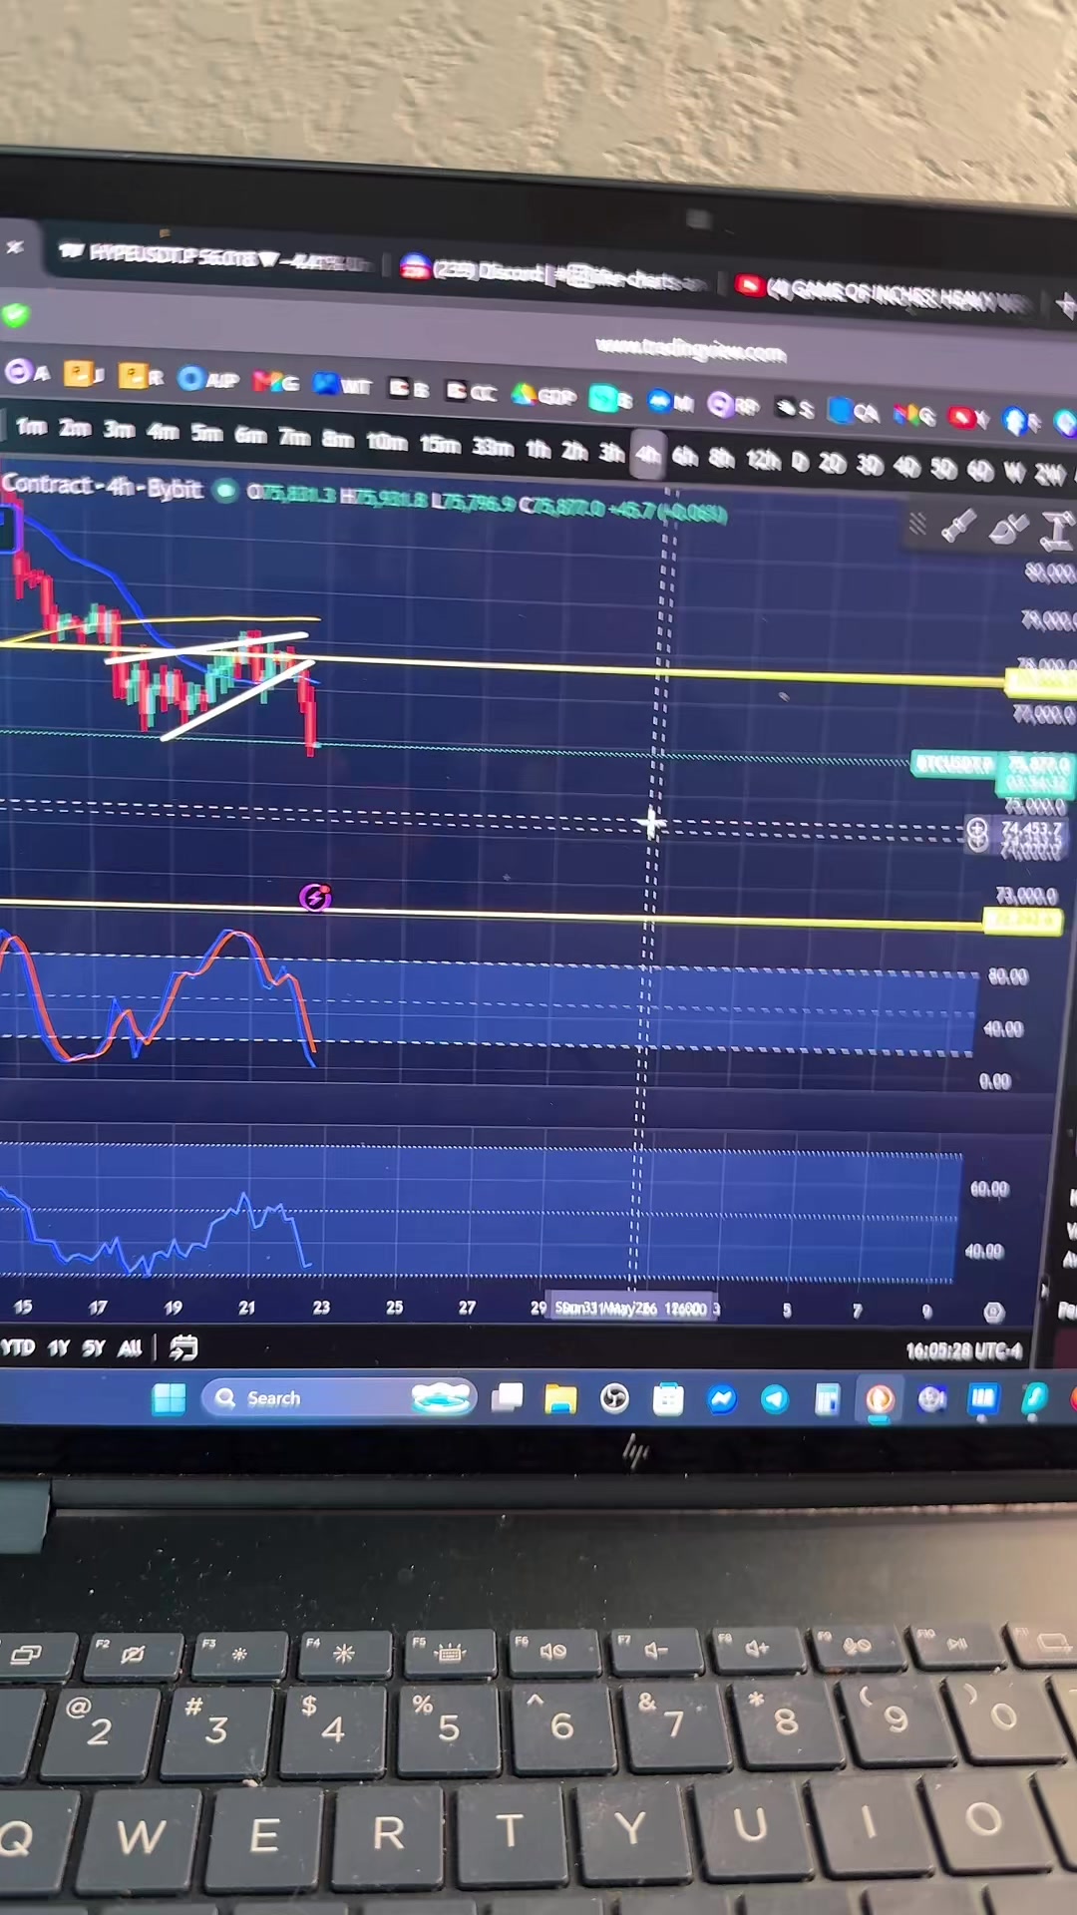Click the www.tradingview.com address bar
Viewport: 1077px width, 1915px height.
click(691, 349)
